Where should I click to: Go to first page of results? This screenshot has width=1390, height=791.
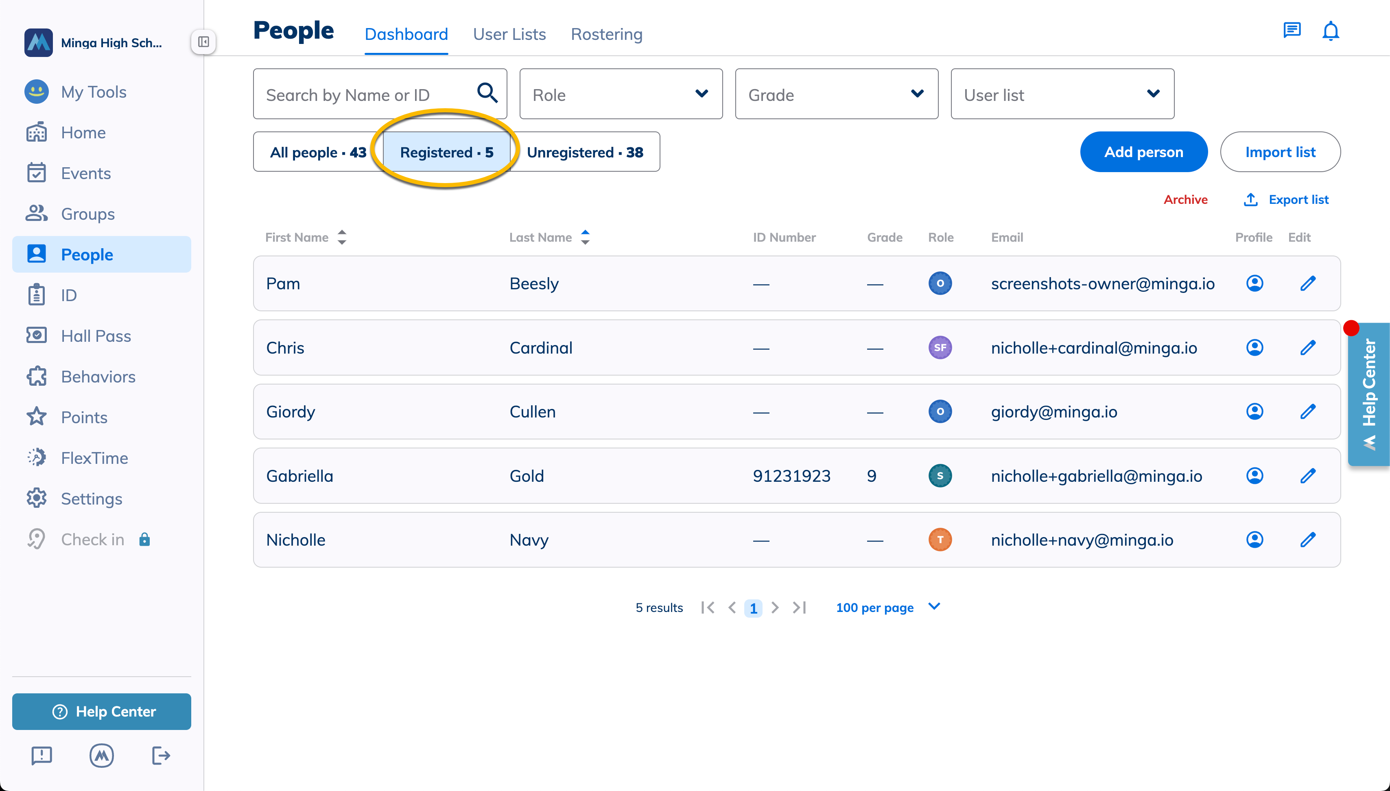[x=707, y=607]
